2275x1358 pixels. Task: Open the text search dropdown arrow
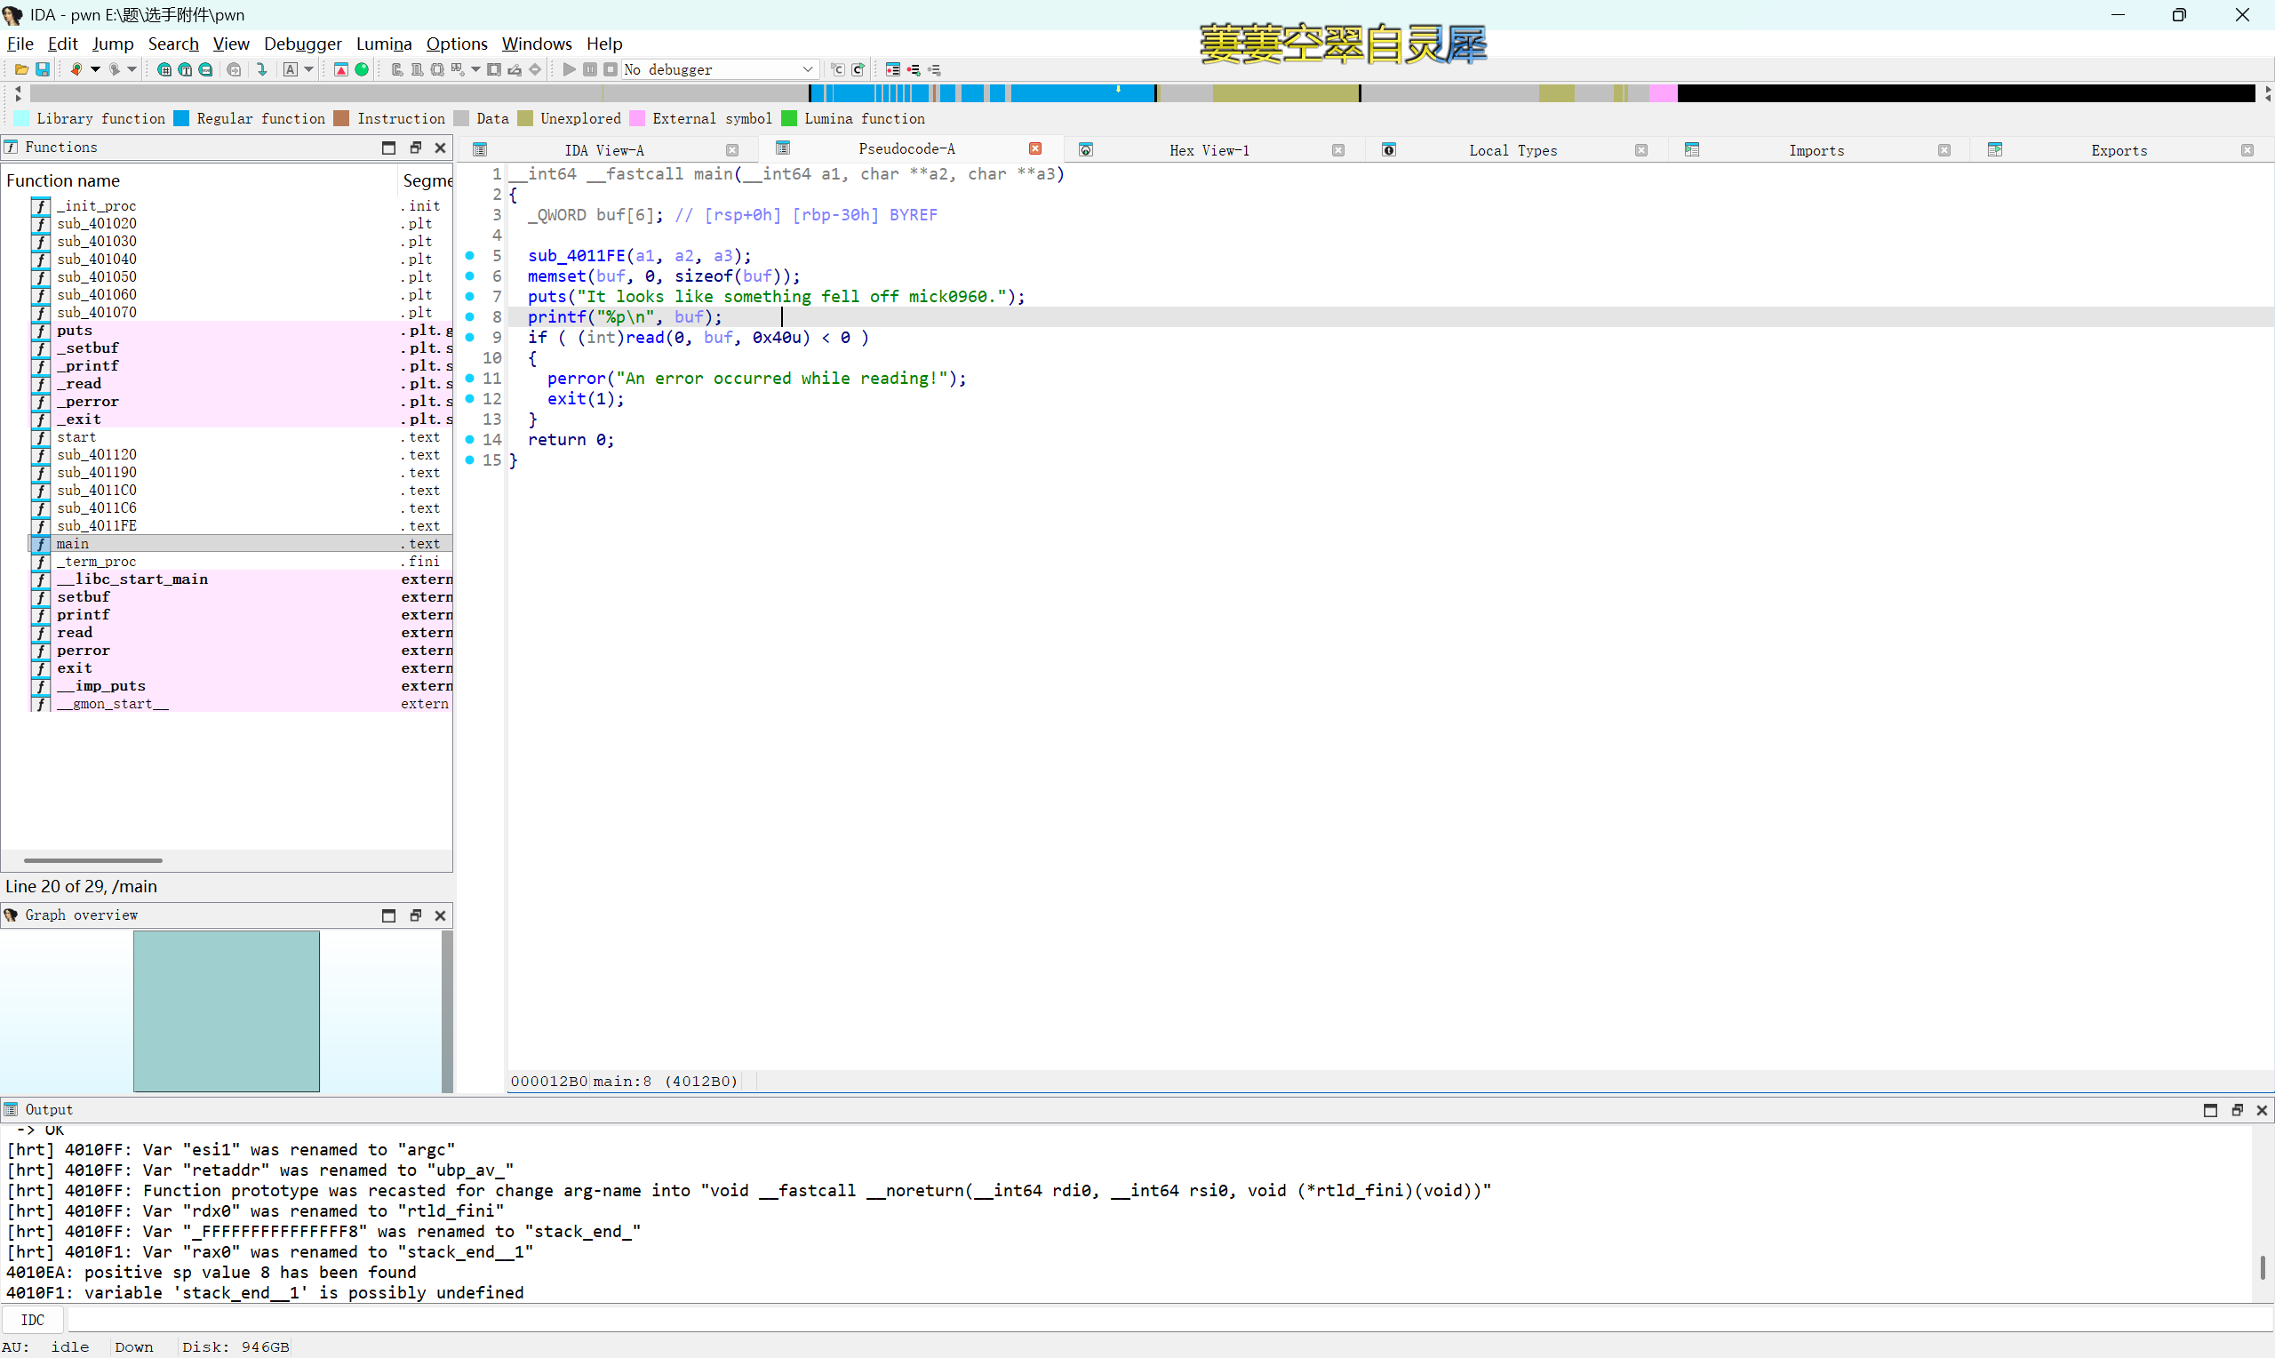coord(310,68)
